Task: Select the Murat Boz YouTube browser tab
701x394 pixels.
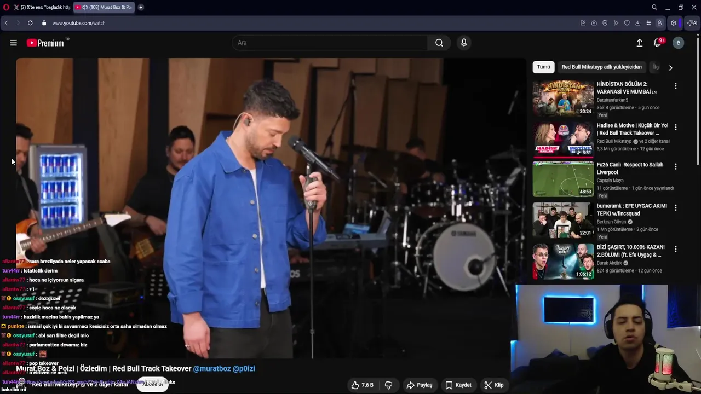Action: coord(103,7)
